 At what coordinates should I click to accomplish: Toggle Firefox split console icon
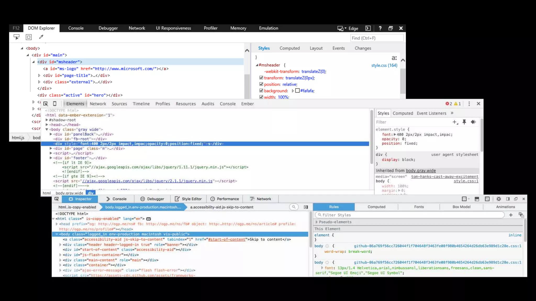click(x=477, y=199)
